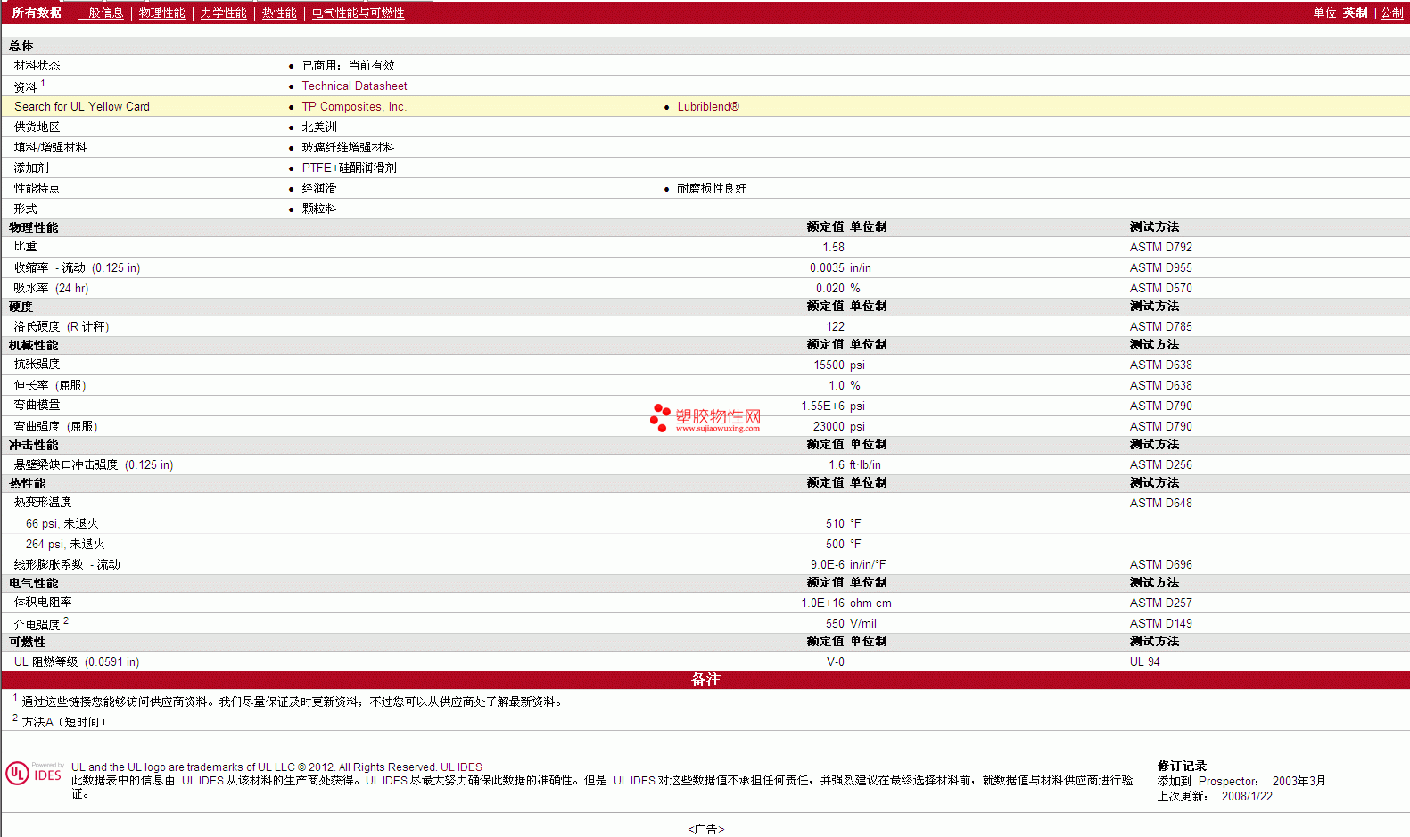
Task: Open the Lubriblend® link
Action: coord(708,107)
